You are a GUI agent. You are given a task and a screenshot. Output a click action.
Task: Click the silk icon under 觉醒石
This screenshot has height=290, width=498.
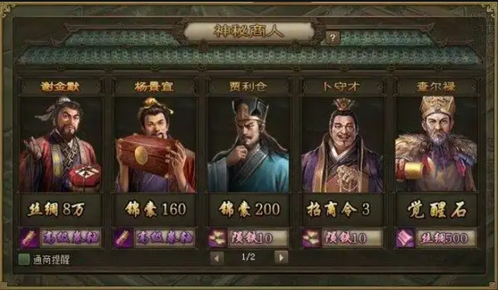405,238
